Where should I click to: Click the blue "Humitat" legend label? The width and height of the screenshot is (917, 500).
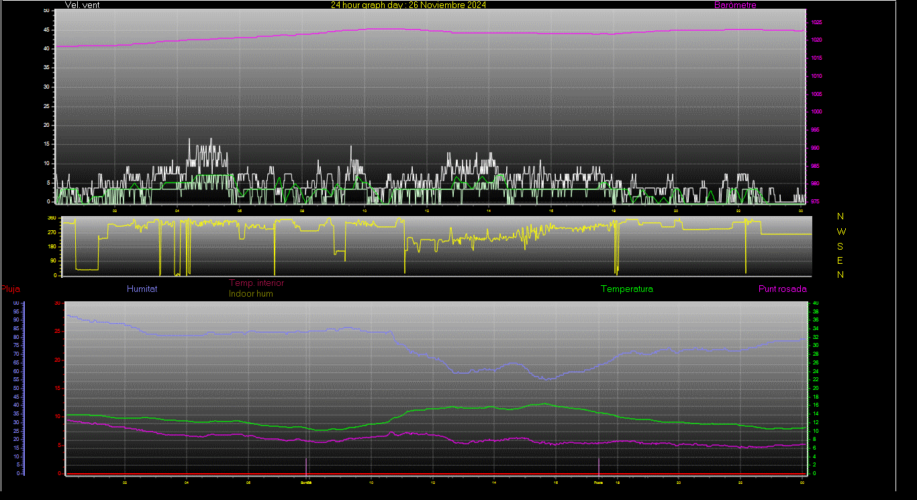(142, 289)
